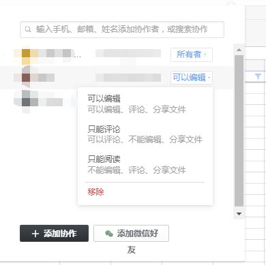The height and width of the screenshot is (265, 266).
Task: Click the scrollbar up arrow
Action: pyautogui.click(x=239, y=50)
